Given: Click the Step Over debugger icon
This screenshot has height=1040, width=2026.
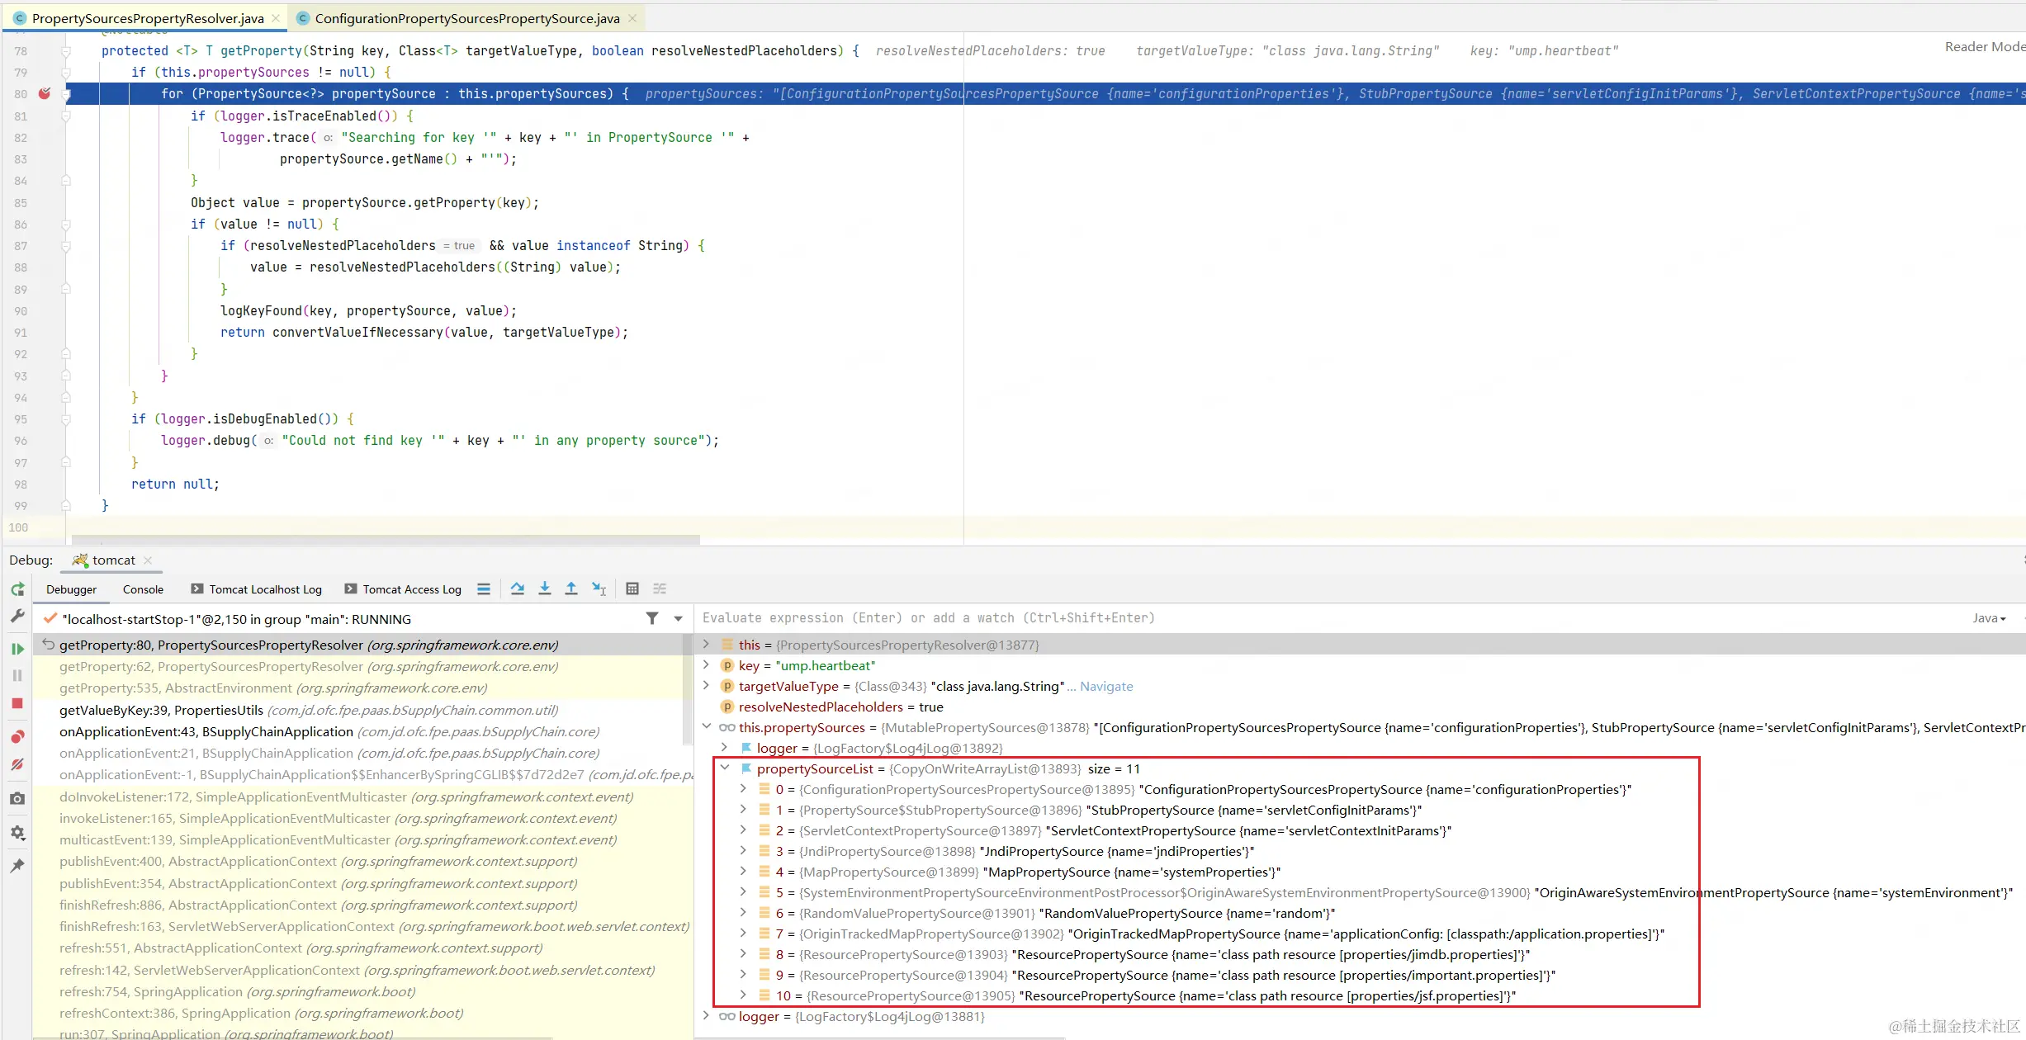Looking at the screenshot, I should [x=518, y=589].
